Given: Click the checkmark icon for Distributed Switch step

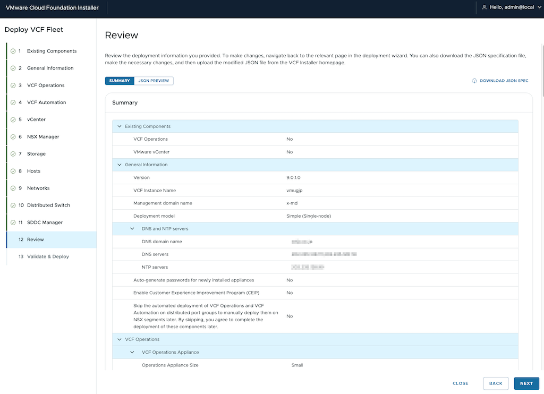Looking at the screenshot, I should (x=13, y=205).
